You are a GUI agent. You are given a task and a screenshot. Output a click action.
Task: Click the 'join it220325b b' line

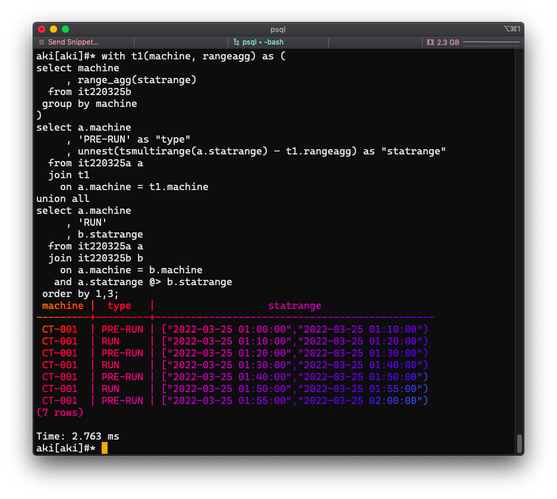[96, 258]
